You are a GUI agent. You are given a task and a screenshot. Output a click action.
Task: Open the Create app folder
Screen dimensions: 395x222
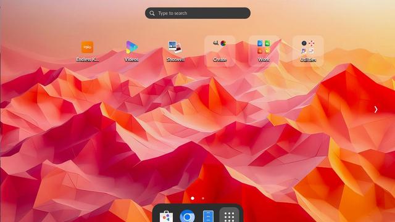click(220, 51)
